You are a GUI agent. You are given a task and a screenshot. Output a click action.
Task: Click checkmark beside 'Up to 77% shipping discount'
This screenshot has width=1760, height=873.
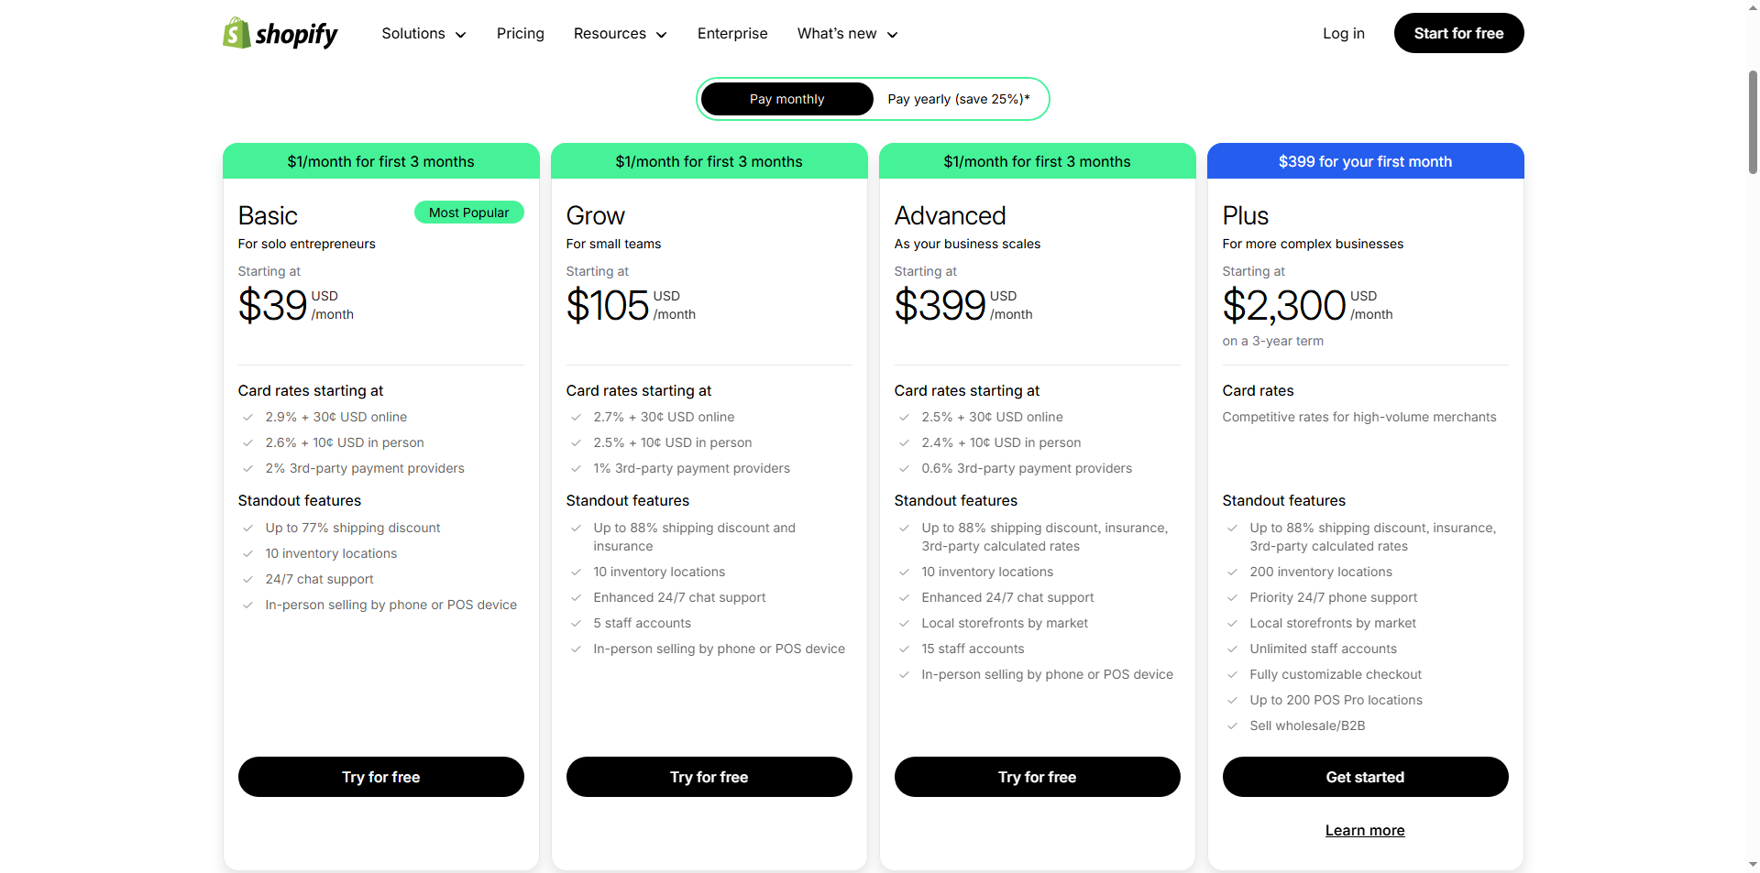[247, 529]
